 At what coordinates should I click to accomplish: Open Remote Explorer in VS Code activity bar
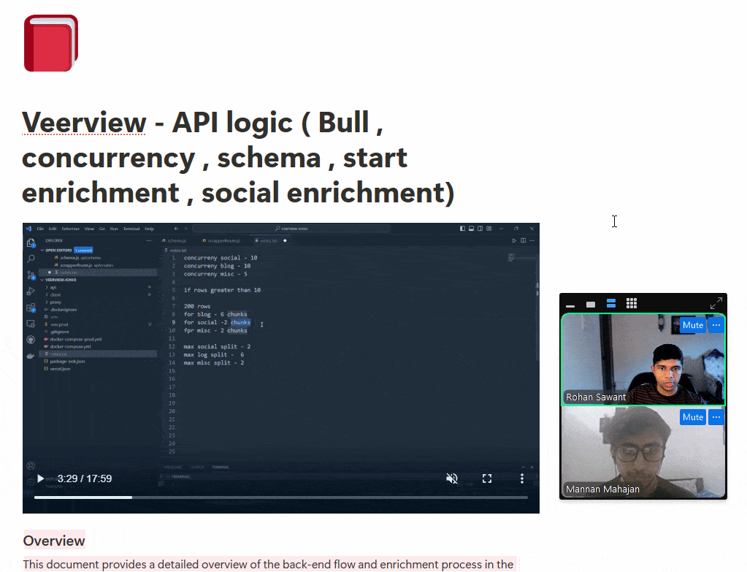(x=31, y=324)
